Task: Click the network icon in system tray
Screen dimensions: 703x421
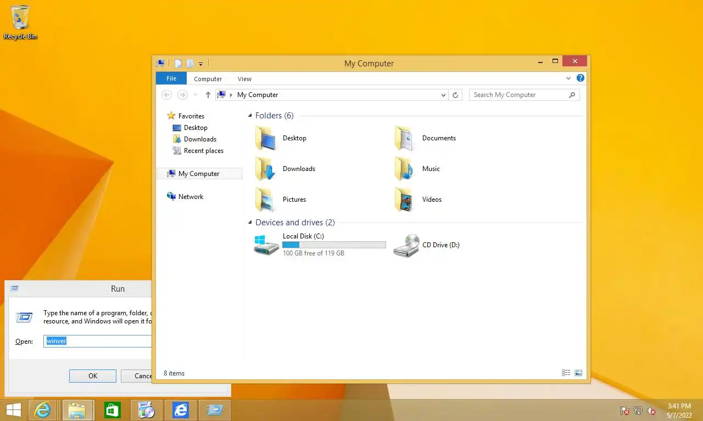Action: 638,411
